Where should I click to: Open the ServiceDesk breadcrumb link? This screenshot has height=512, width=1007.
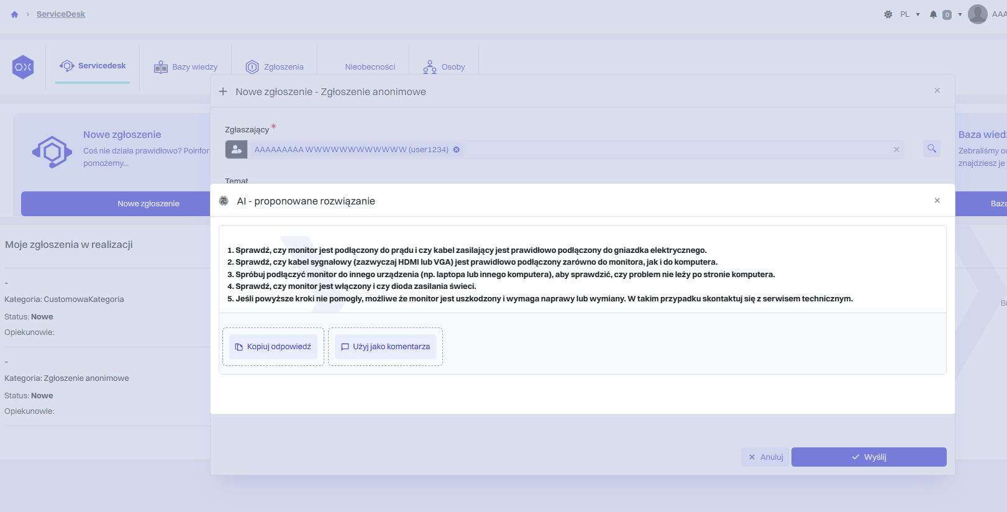pyautogui.click(x=61, y=14)
